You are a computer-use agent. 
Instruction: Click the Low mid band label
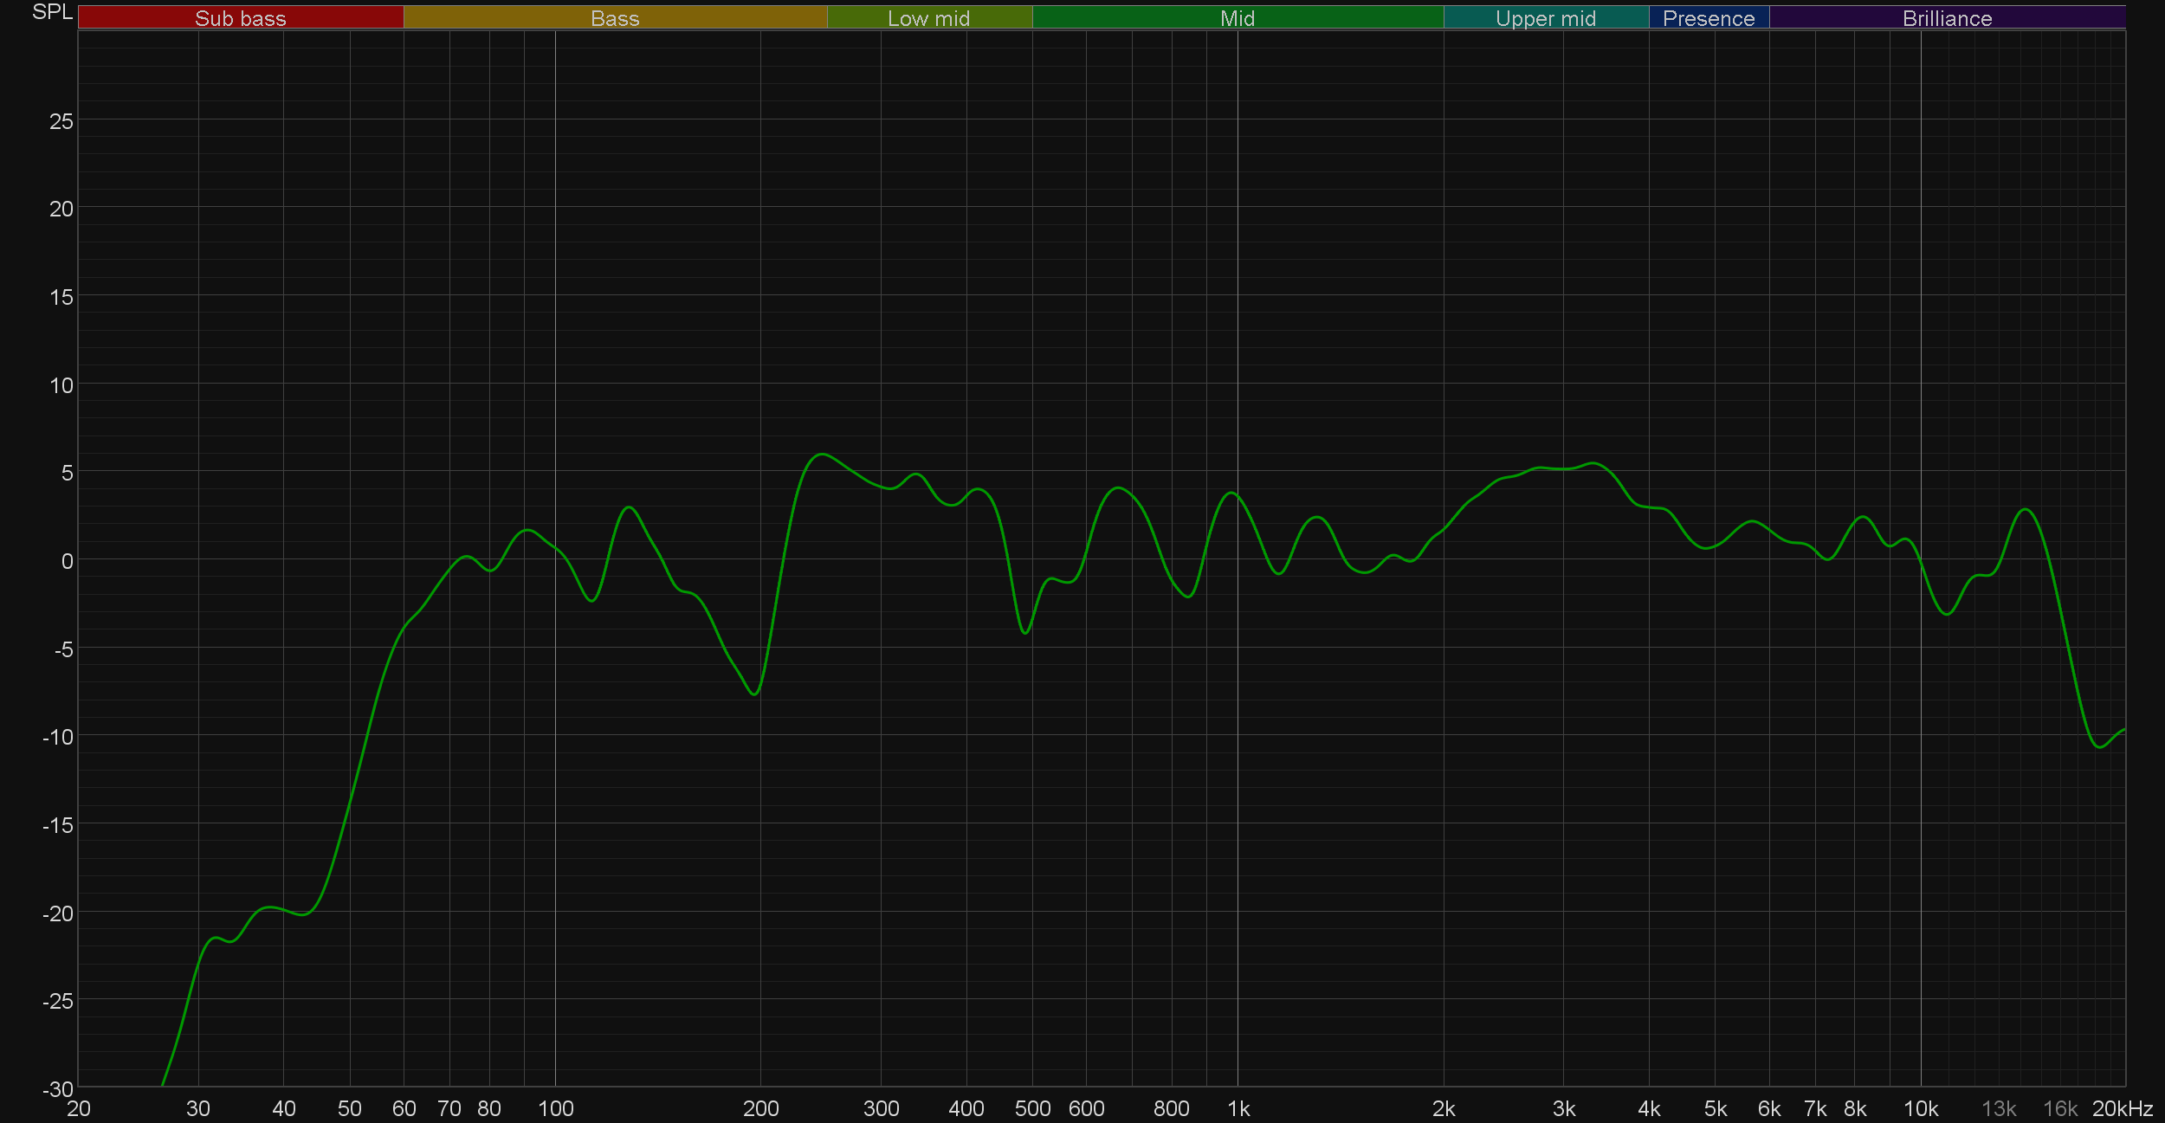[928, 18]
